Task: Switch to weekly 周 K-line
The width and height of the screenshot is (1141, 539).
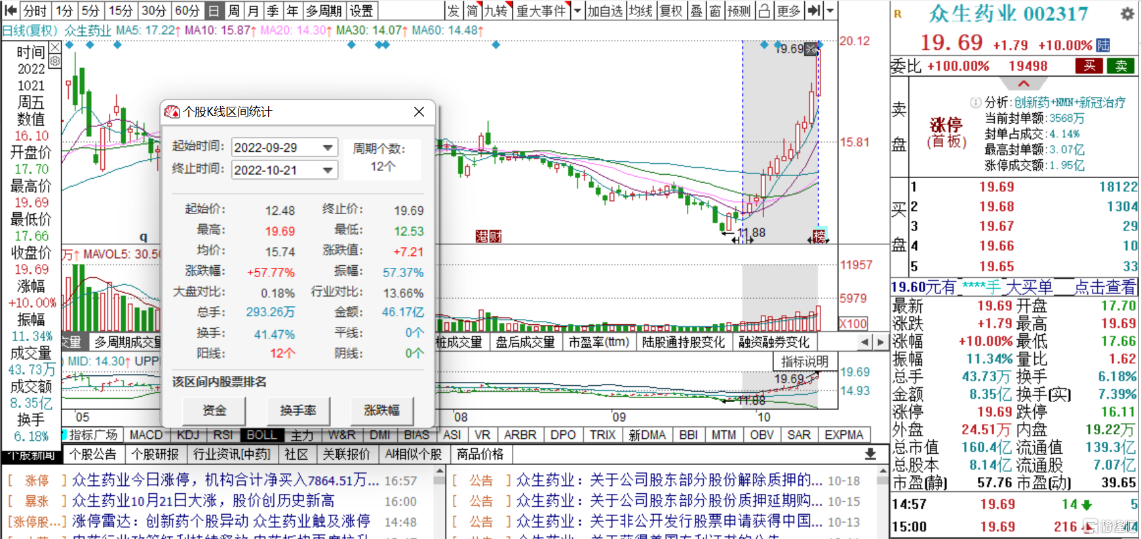Action: click(234, 10)
